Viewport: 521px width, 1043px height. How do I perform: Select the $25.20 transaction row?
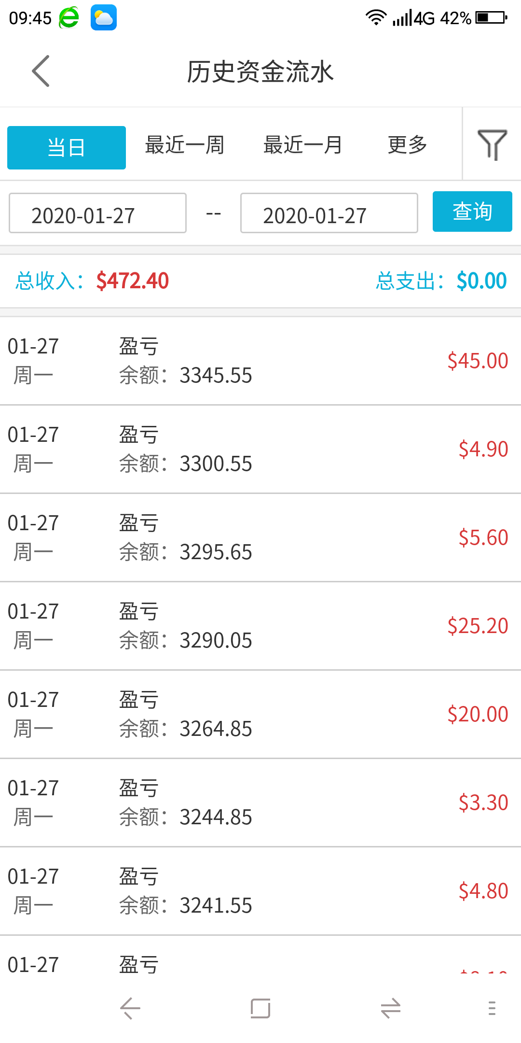pos(260,626)
